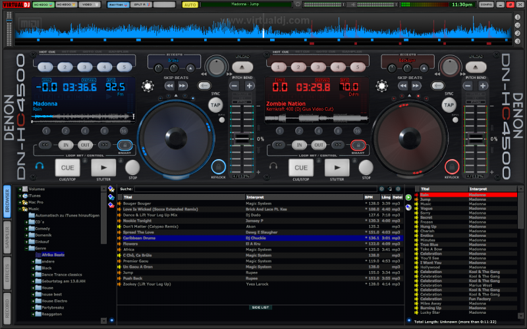This screenshot has height=329, width=527.
Task: Select track Caribbean Drums
Action: (260, 238)
